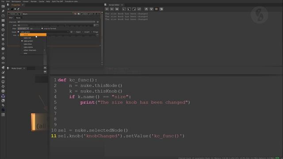
Task: Open the Views eye icon menu
Action: click(x=3, y=63)
